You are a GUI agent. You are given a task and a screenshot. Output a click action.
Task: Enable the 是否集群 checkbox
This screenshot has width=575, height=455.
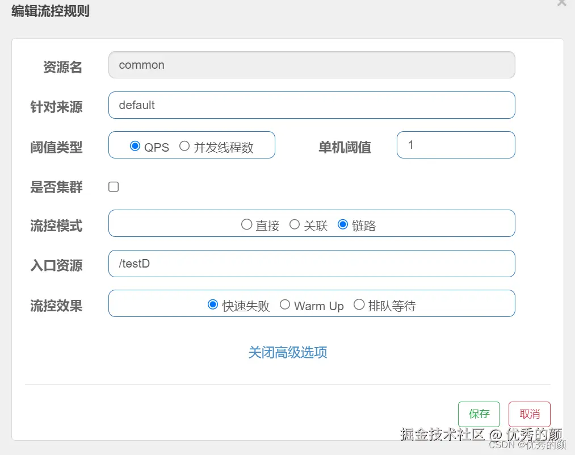(113, 186)
